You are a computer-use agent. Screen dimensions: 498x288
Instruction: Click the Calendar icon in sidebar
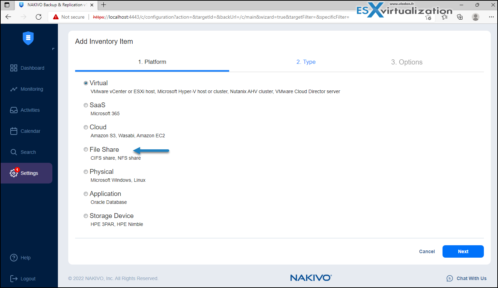(14, 131)
